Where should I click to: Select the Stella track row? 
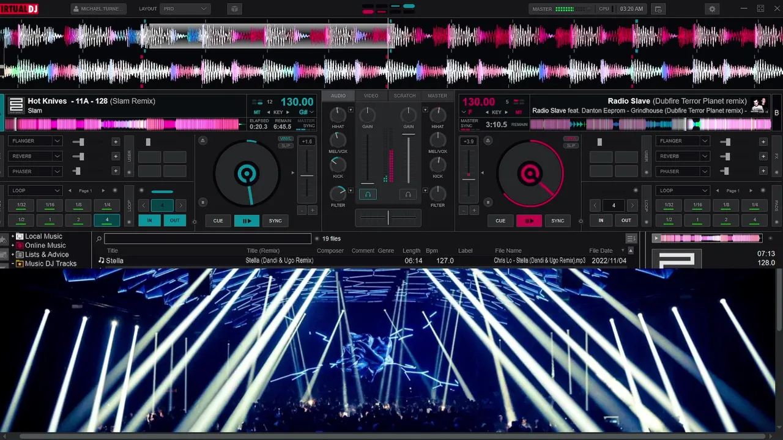(367, 261)
